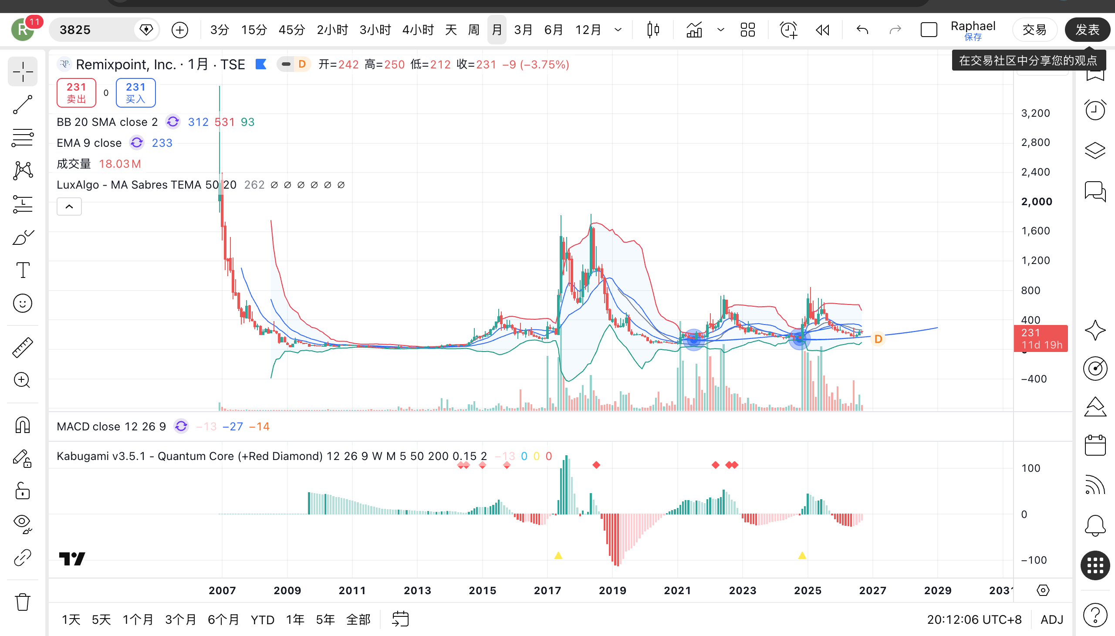The image size is (1115, 636).
Task: Open the symbol flag menu
Action: click(x=261, y=64)
